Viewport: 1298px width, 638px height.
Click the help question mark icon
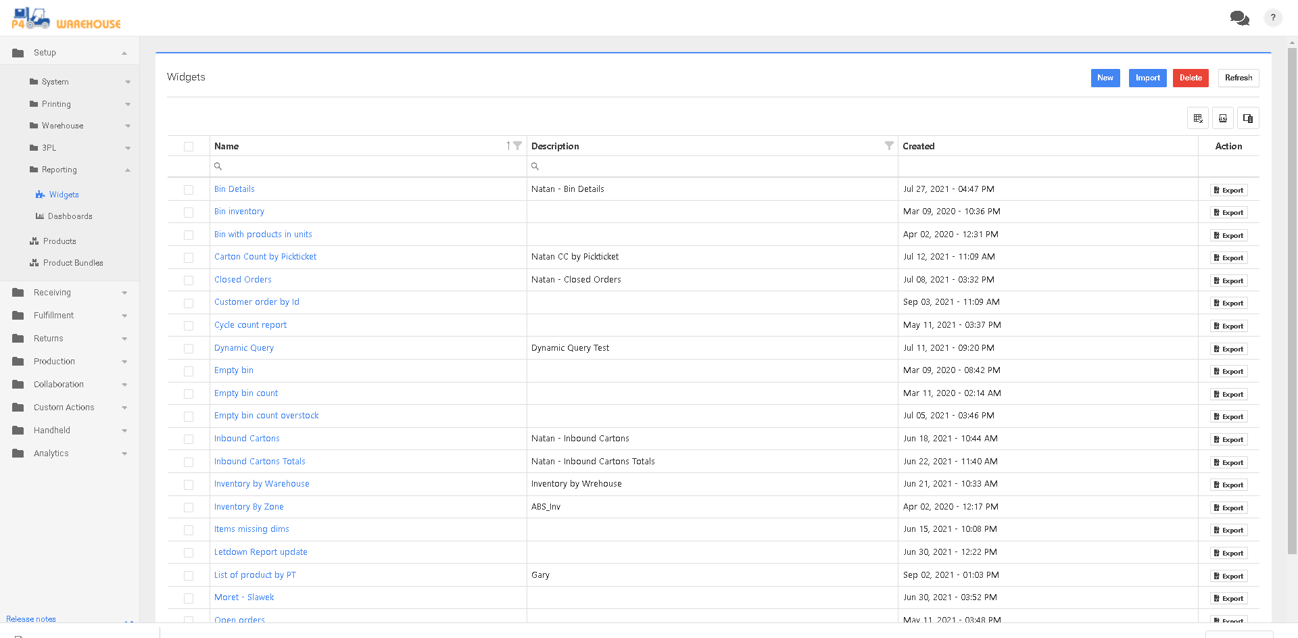tap(1272, 18)
